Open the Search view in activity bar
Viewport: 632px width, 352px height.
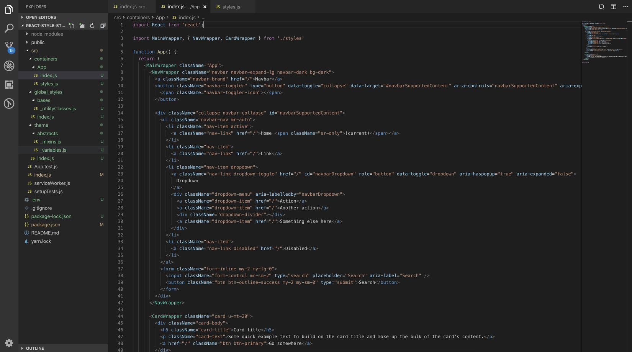click(x=9, y=28)
